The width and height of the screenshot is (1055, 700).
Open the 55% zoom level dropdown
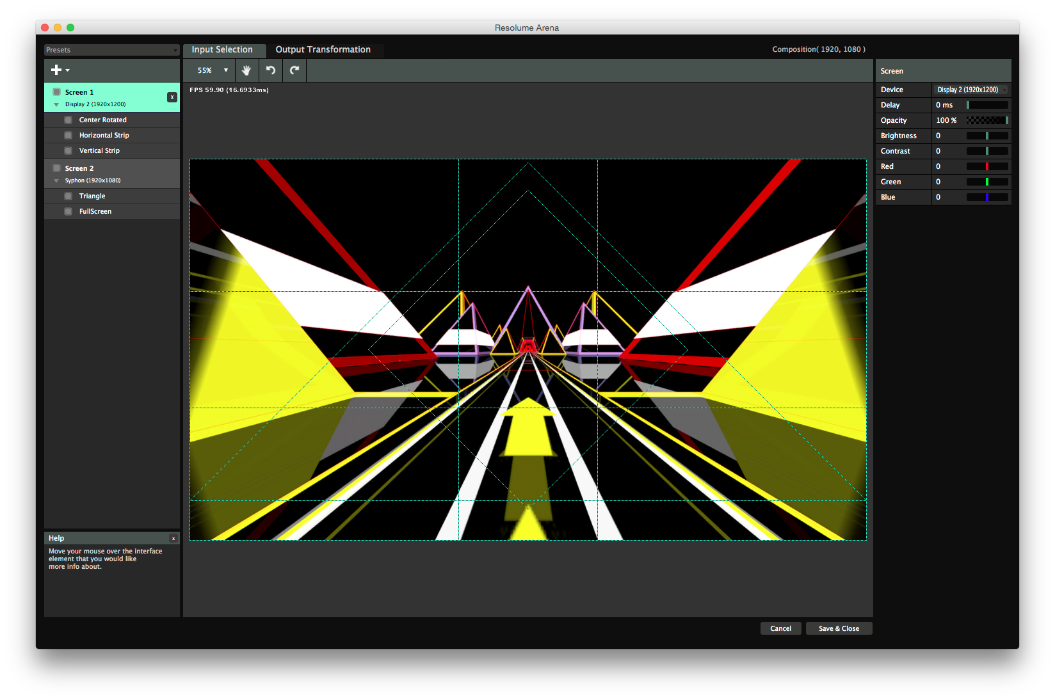point(212,70)
